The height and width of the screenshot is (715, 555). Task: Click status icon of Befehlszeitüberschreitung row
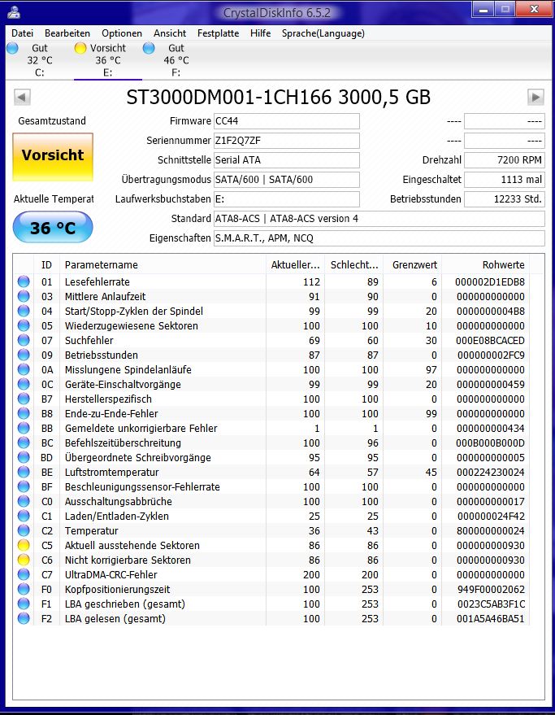(x=24, y=443)
